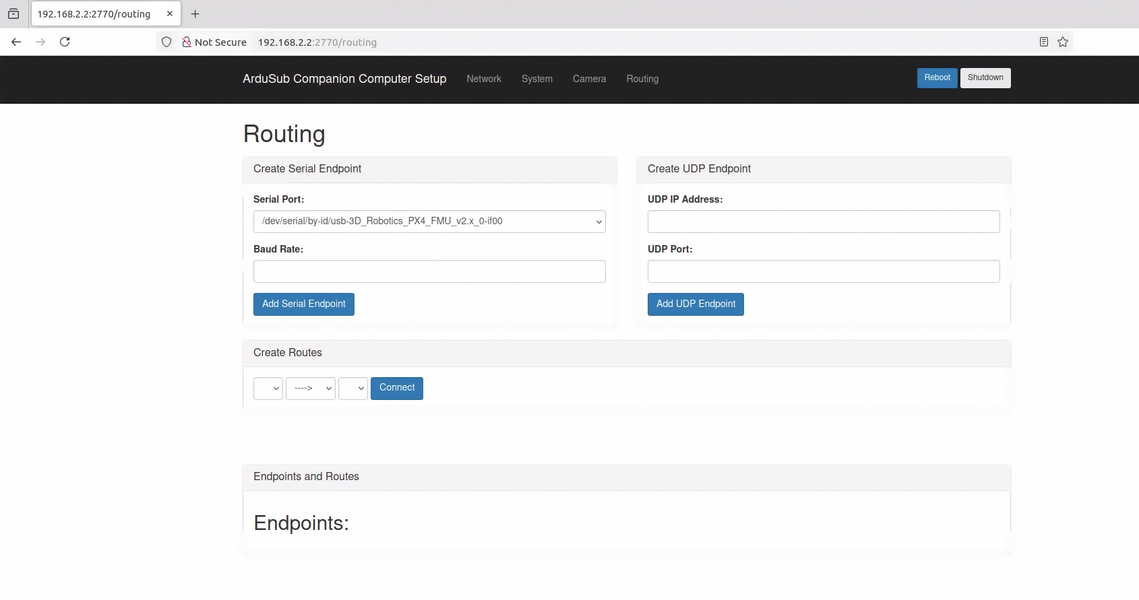The width and height of the screenshot is (1139, 600).
Task: Open the route source endpoint dropdown
Action: pos(268,389)
